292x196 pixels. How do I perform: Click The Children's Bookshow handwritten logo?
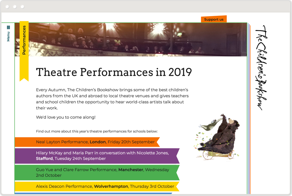[261, 68]
